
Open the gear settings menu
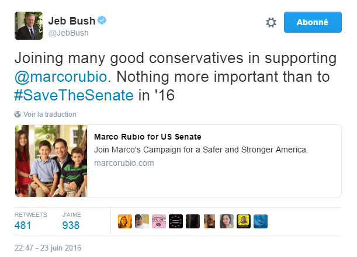[271, 23]
